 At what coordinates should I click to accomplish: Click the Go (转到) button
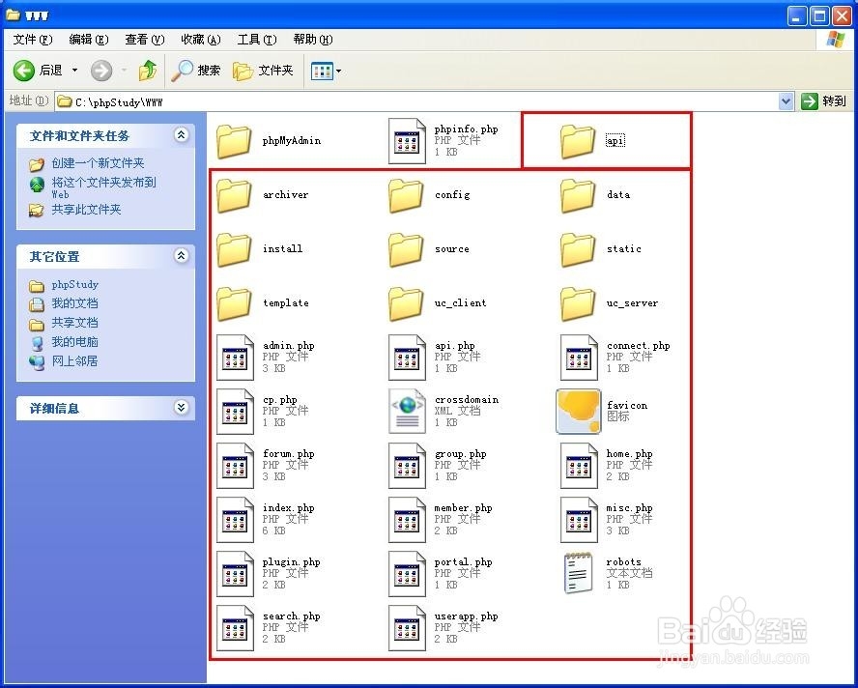(x=823, y=101)
